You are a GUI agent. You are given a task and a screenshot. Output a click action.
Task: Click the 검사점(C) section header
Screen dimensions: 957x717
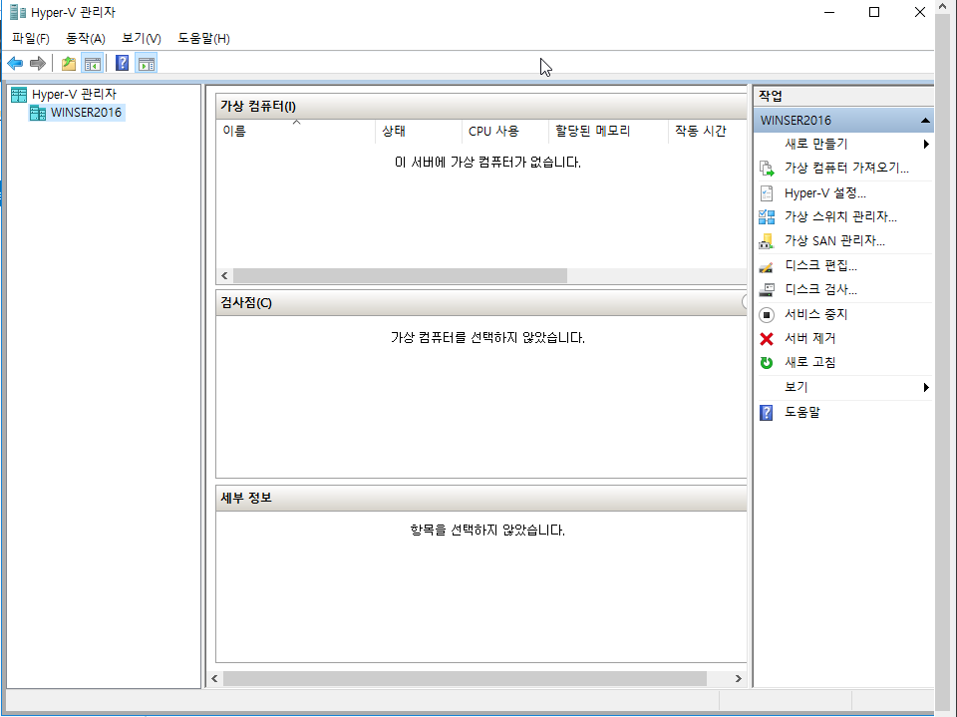(x=480, y=303)
